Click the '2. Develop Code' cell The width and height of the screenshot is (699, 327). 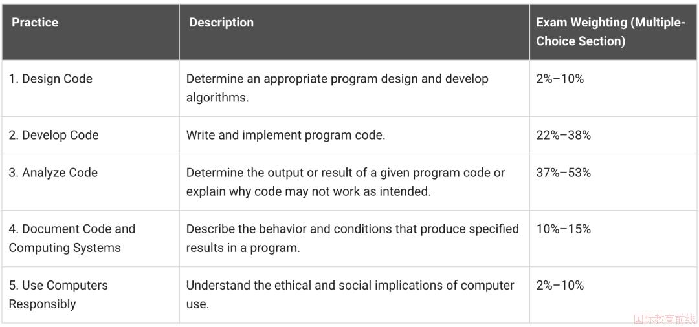point(54,135)
